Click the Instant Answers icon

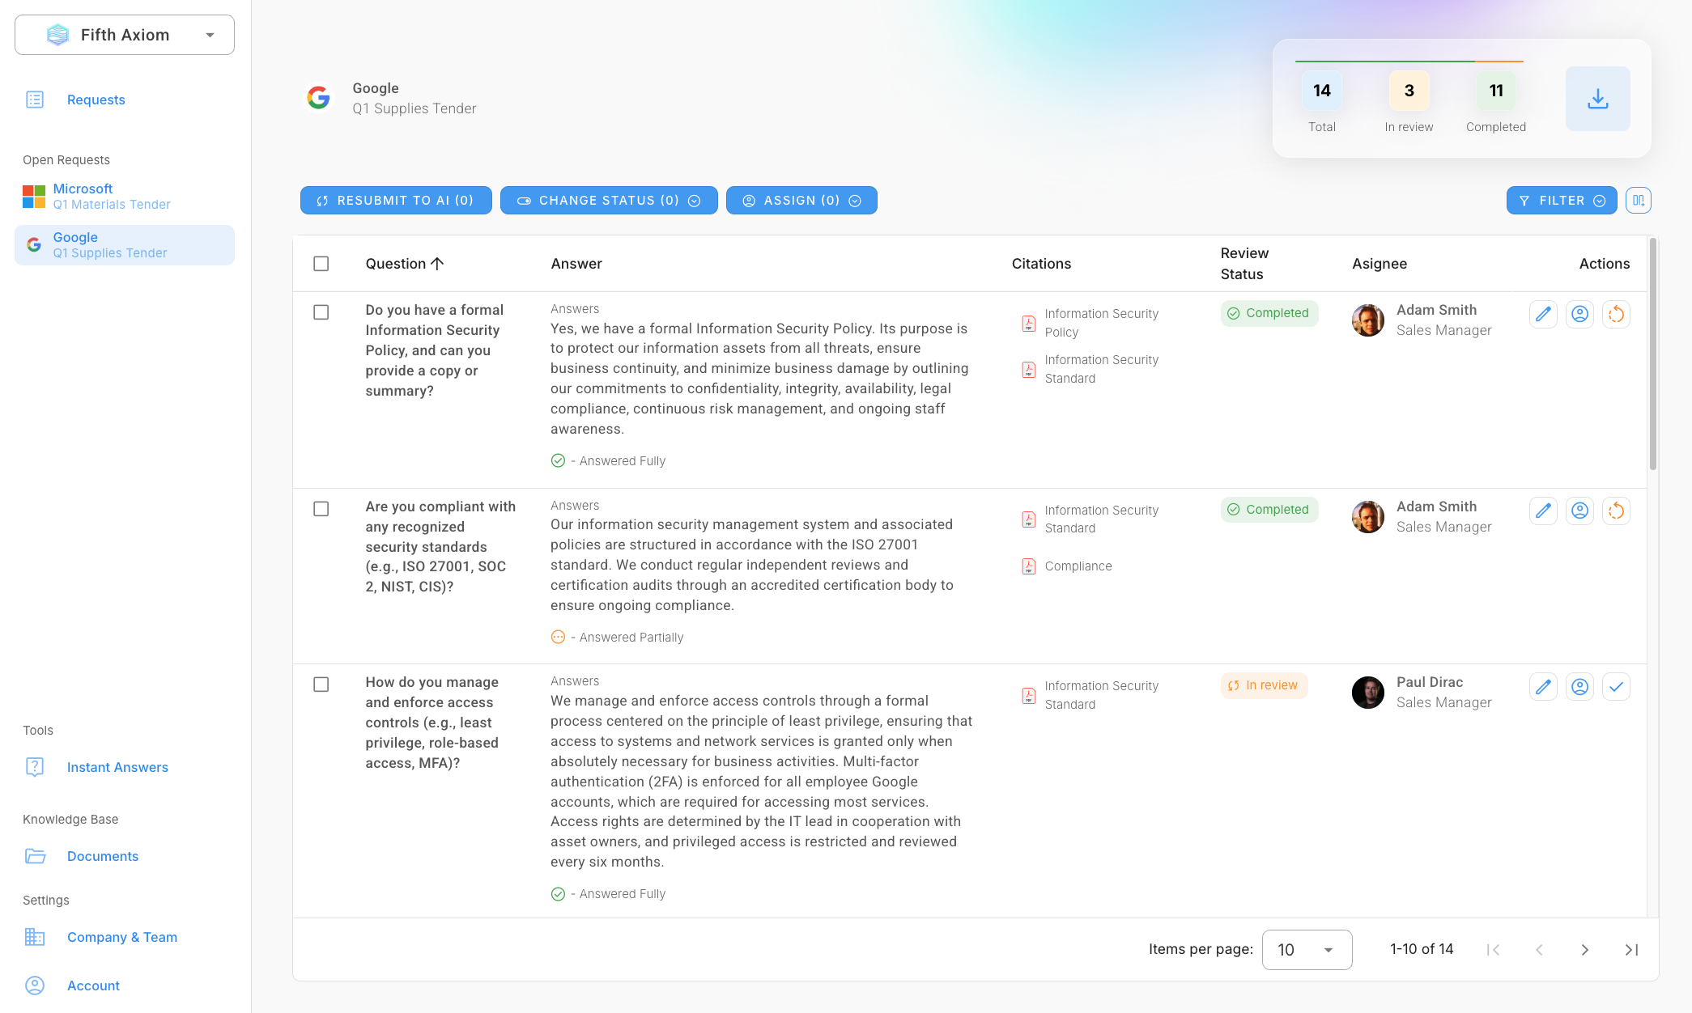pos(35,767)
